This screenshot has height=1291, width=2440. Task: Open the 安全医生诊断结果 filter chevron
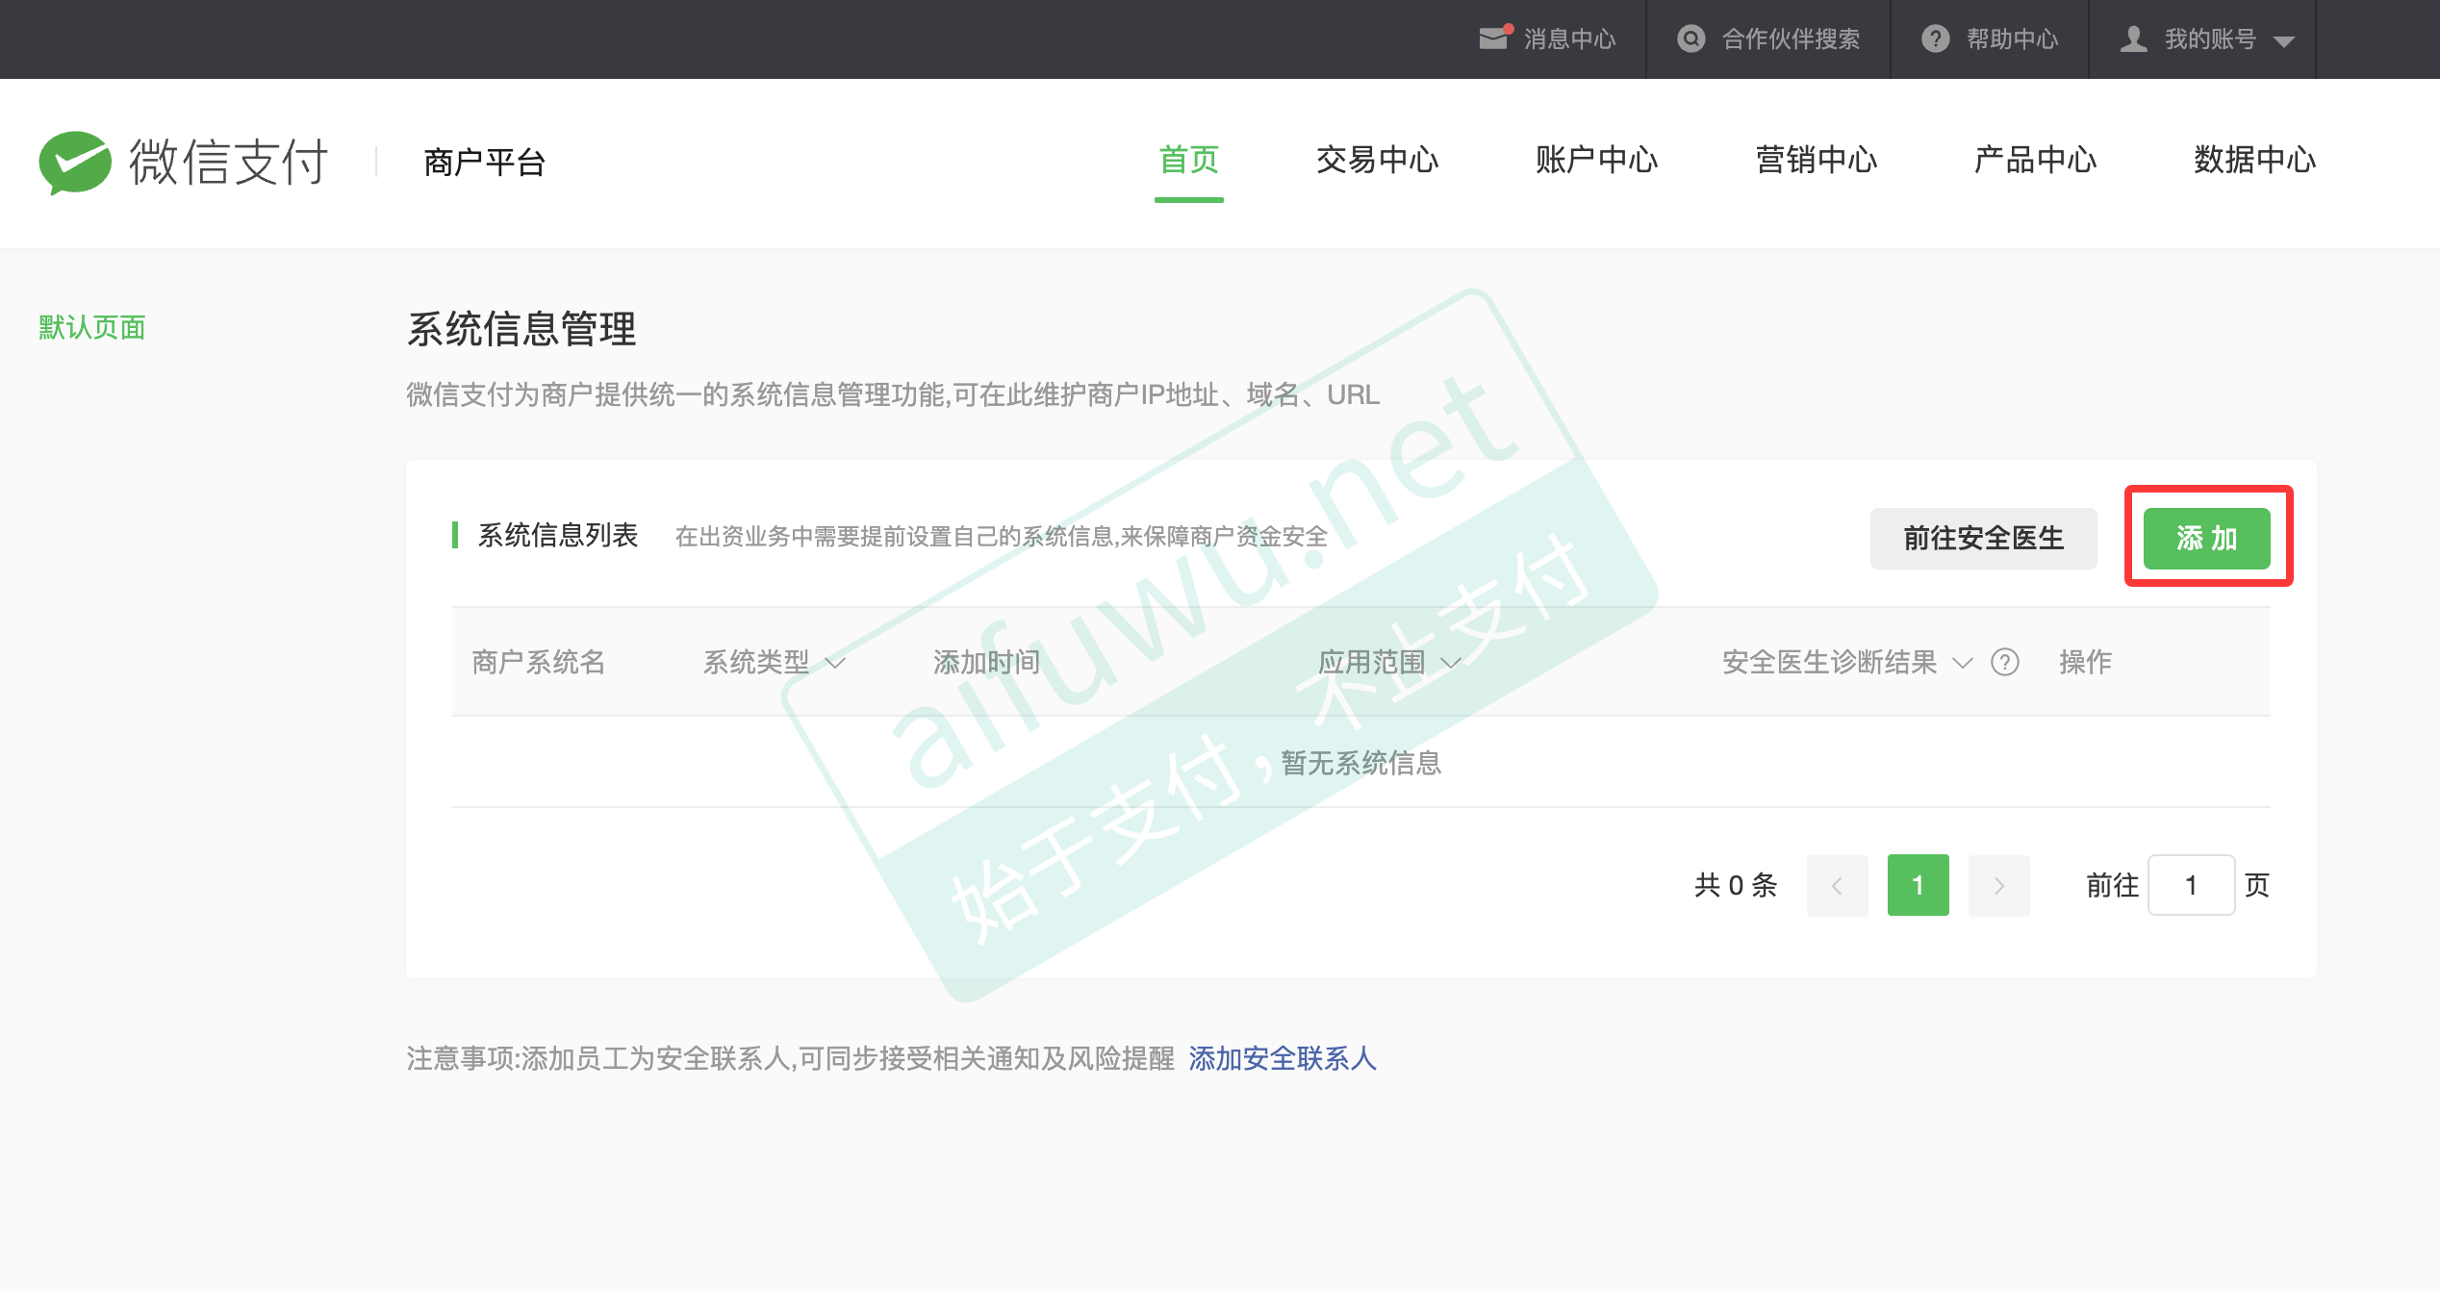(1963, 663)
